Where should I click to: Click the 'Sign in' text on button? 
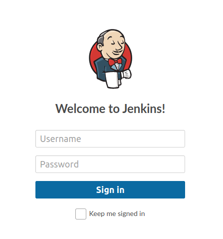[110, 190]
